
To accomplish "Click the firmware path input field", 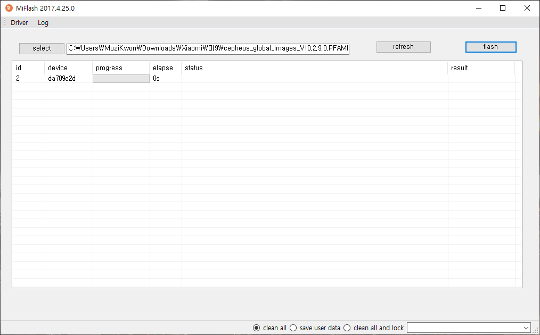I will (x=208, y=48).
